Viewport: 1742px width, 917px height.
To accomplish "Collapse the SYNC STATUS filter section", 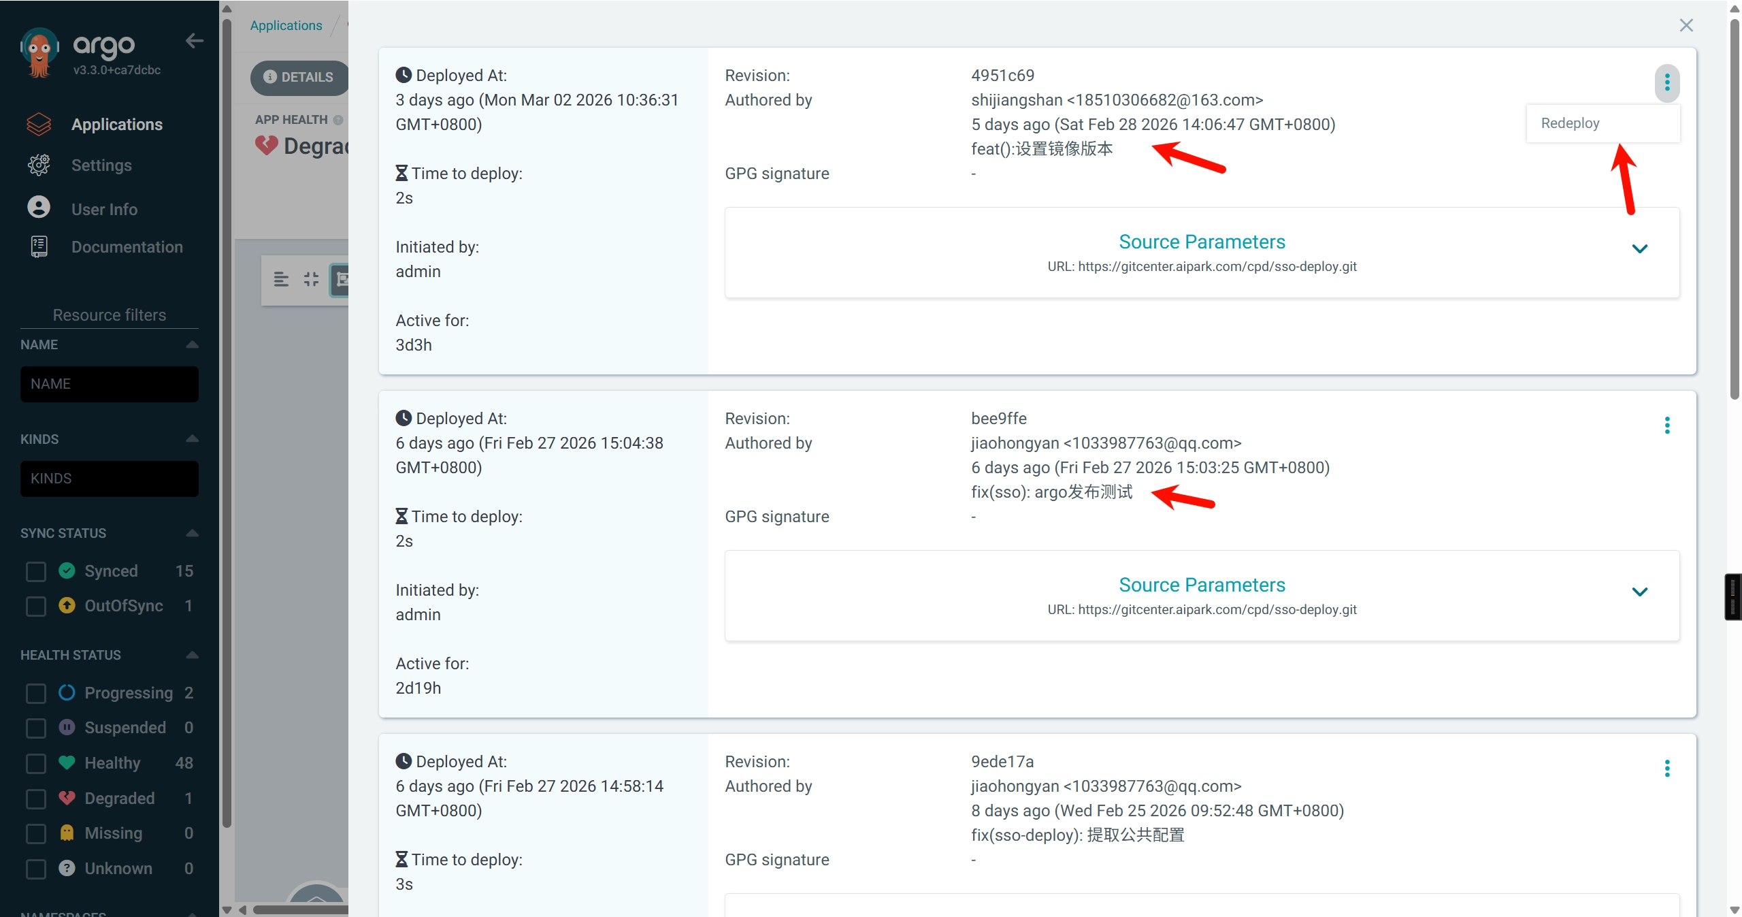I will (x=193, y=533).
